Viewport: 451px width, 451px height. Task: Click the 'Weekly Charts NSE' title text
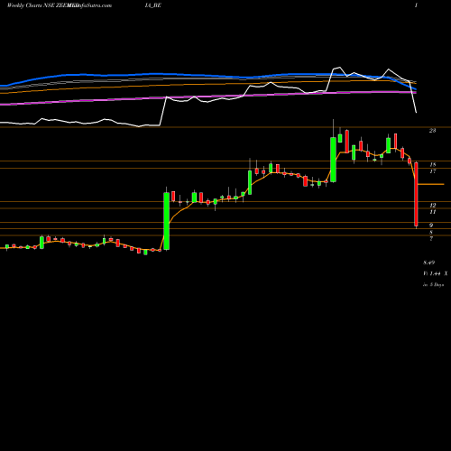tap(31, 5)
